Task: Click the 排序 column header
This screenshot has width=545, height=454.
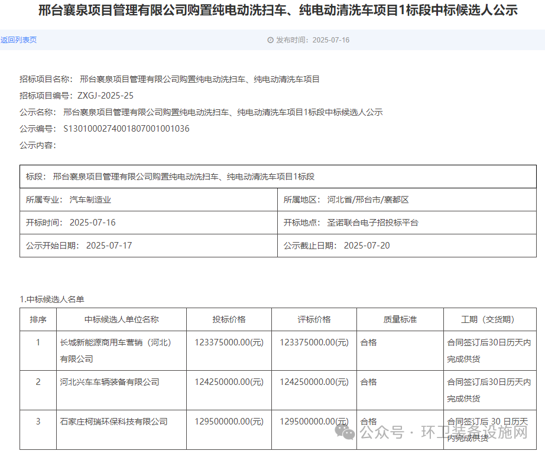Action: point(38,319)
